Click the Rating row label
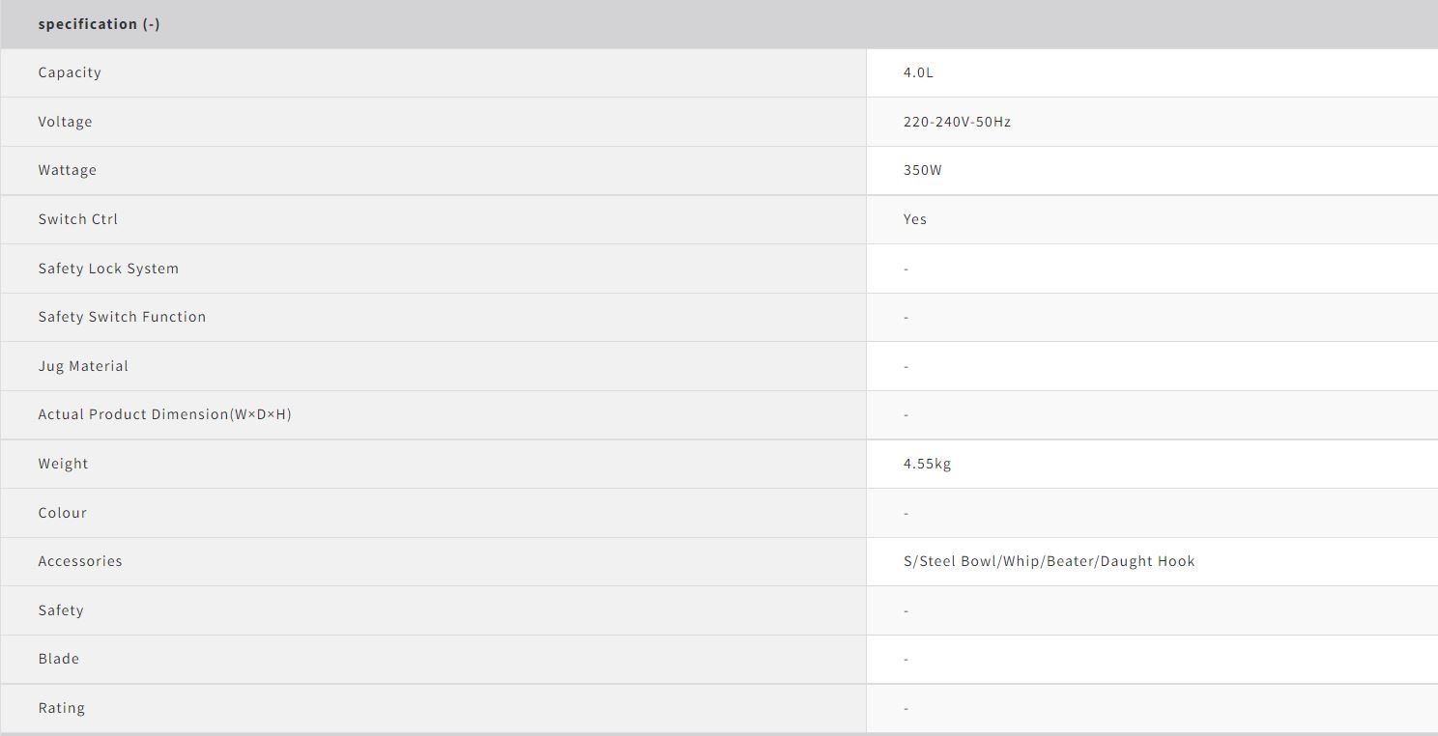Screen dimensions: 1438x736 pos(61,708)
